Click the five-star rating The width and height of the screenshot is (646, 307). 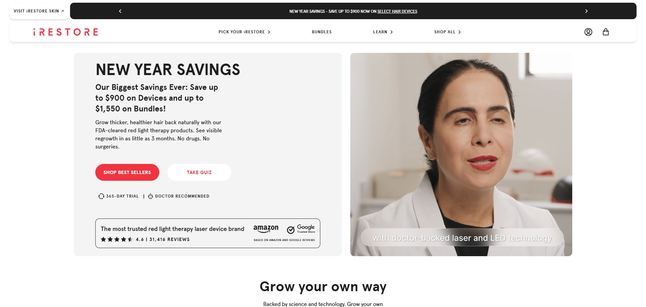click(117, 239)
